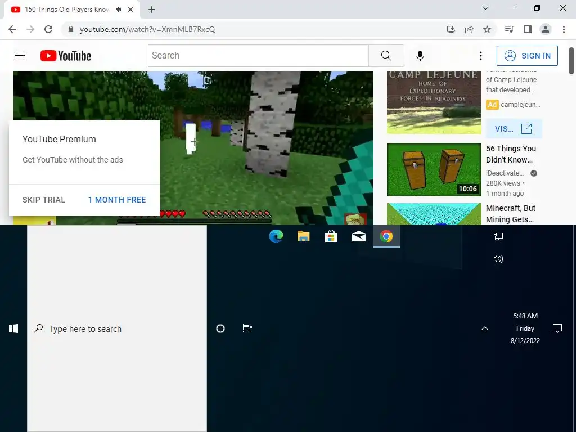Click SKIP TRIAL in Premium popup

44,200
